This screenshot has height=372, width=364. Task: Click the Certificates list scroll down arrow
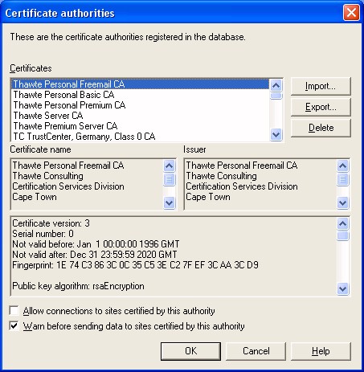click(x=276, y=134)
